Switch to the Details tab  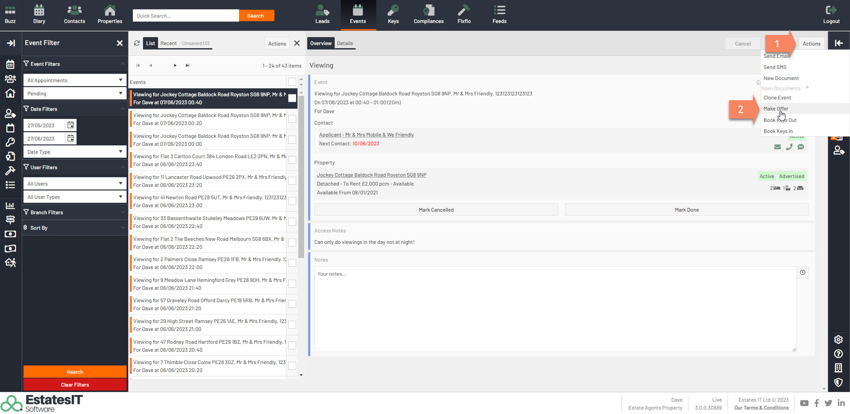[345, 43]
